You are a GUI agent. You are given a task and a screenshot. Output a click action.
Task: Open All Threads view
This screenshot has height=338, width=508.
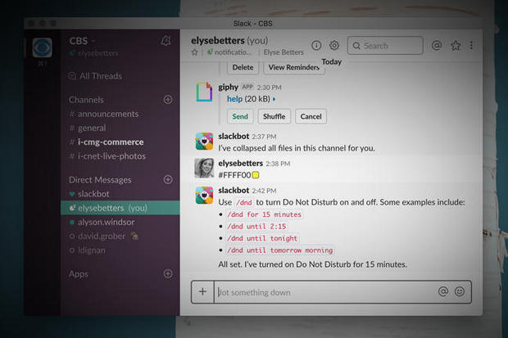pos(96,76)
